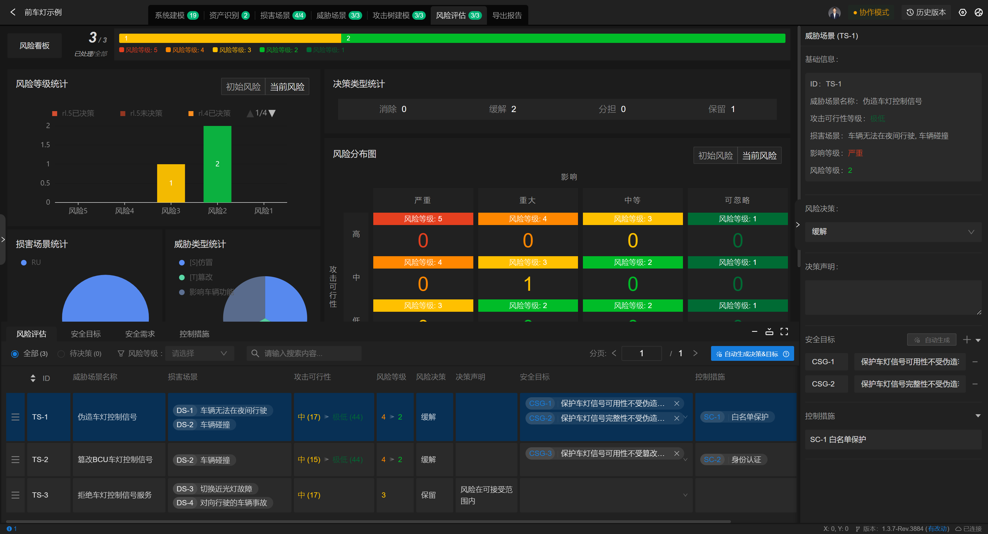Open the 风险等级 filter dropdown
The image size is (988, 534).
199,353
